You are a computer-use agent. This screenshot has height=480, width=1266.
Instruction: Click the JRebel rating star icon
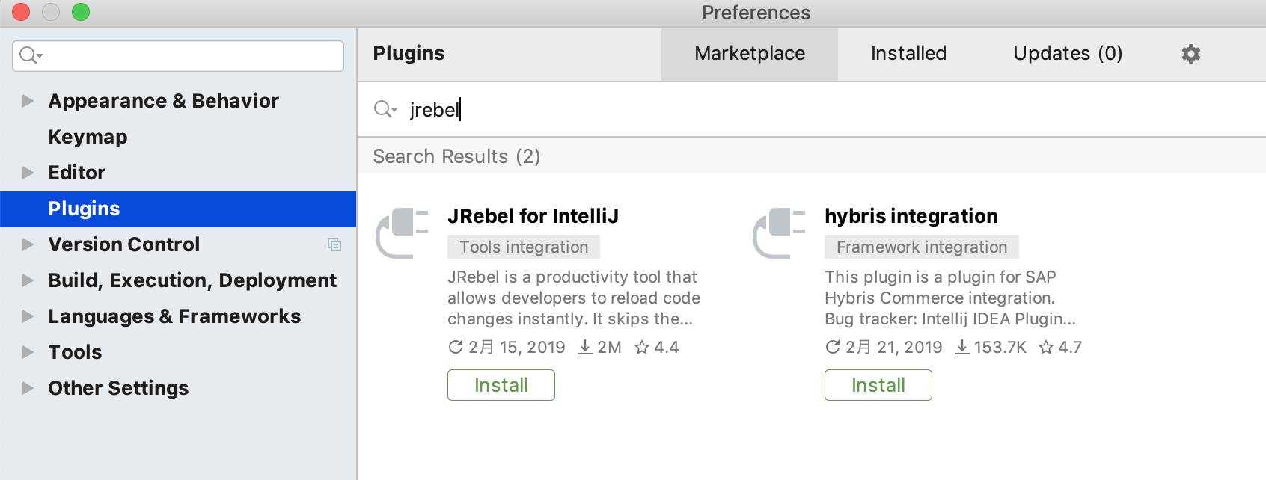click(x=642, y=348)
